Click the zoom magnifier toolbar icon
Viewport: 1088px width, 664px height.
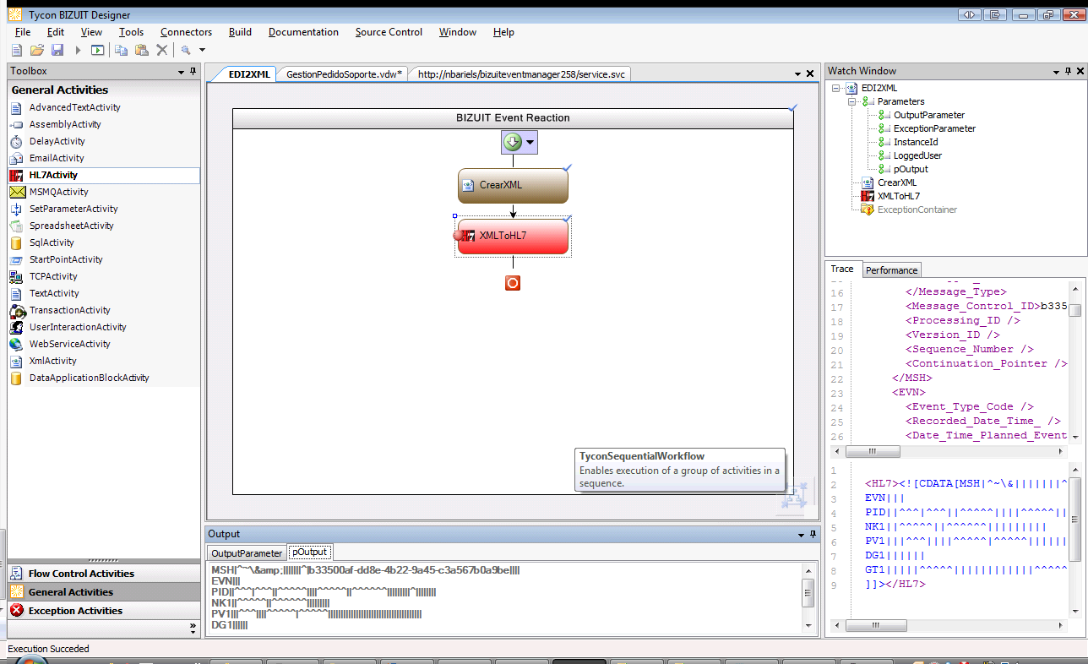186,51
